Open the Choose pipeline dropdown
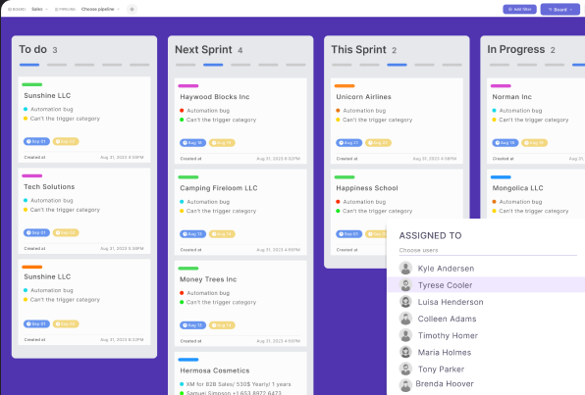Viewport: 585px width, 395px height. (x=100, y=9)
